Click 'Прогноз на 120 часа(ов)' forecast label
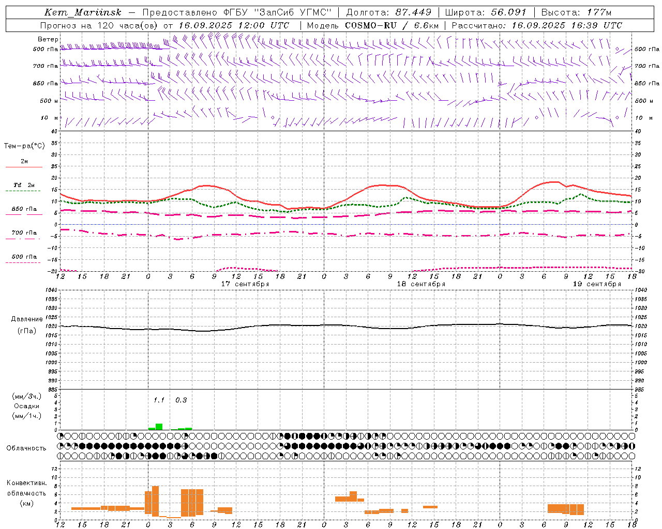The height and width of the screenshot is (529, 662). click(x=99, y=25)
